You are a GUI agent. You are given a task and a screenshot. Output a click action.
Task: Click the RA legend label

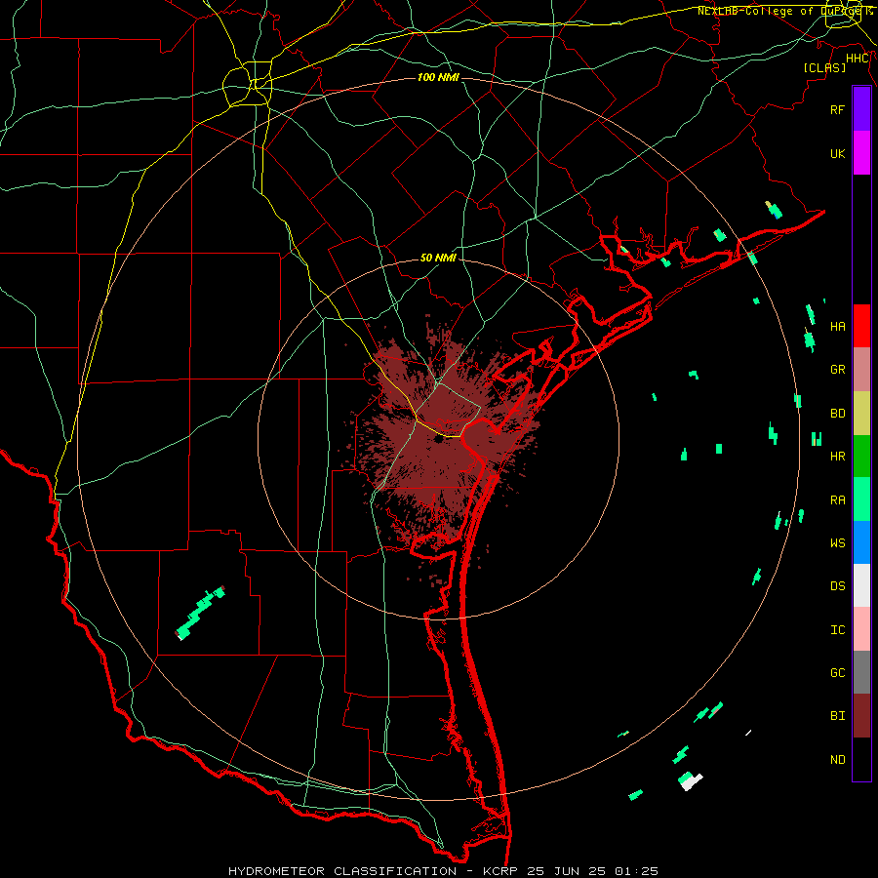837,500
